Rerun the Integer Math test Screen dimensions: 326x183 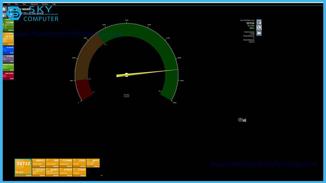pyautogui.click(x=42, y=166)
